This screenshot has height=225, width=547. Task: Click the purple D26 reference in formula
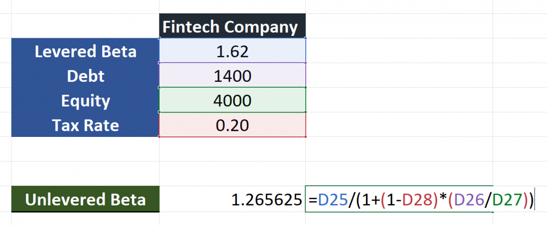coord(466,199)
